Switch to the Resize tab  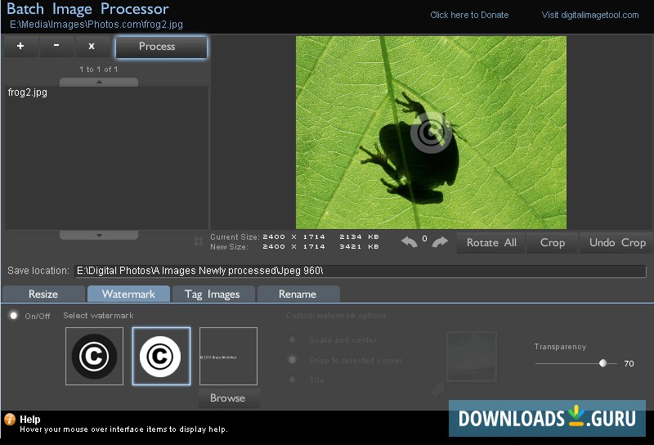[43, 294]
